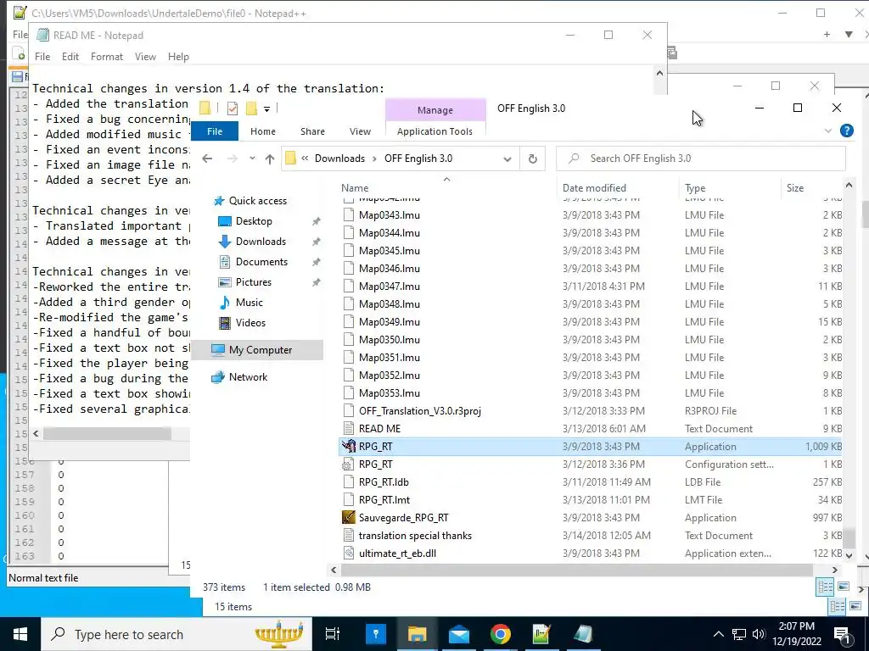
Task: Click the Manage contextual tab
Action: [x=435, y=110]
